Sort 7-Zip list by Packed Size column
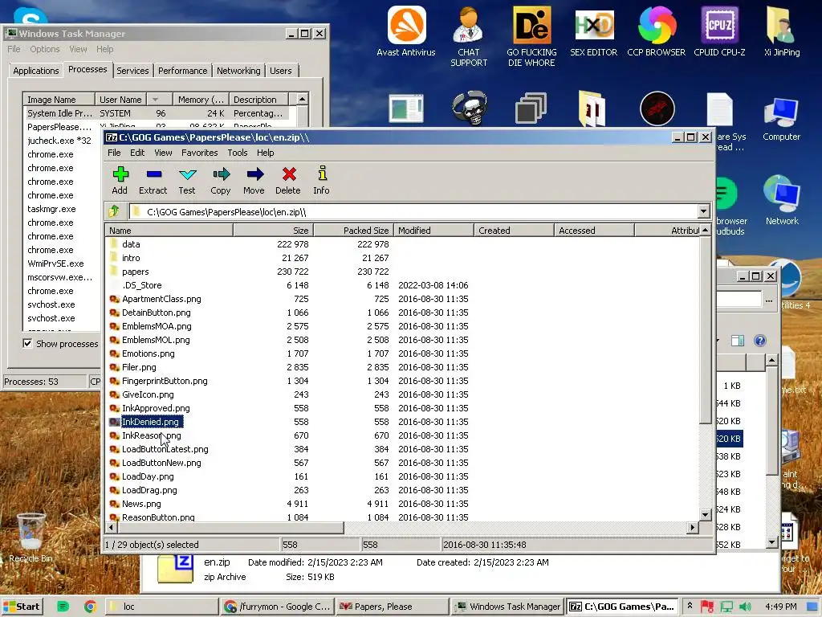Image resolution: width=822 pixels, height=617 pixels. [353, 230]
